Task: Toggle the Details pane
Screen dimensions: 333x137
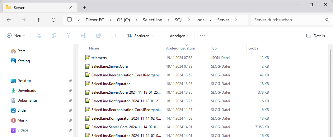Action: click(x=315, y=36)
